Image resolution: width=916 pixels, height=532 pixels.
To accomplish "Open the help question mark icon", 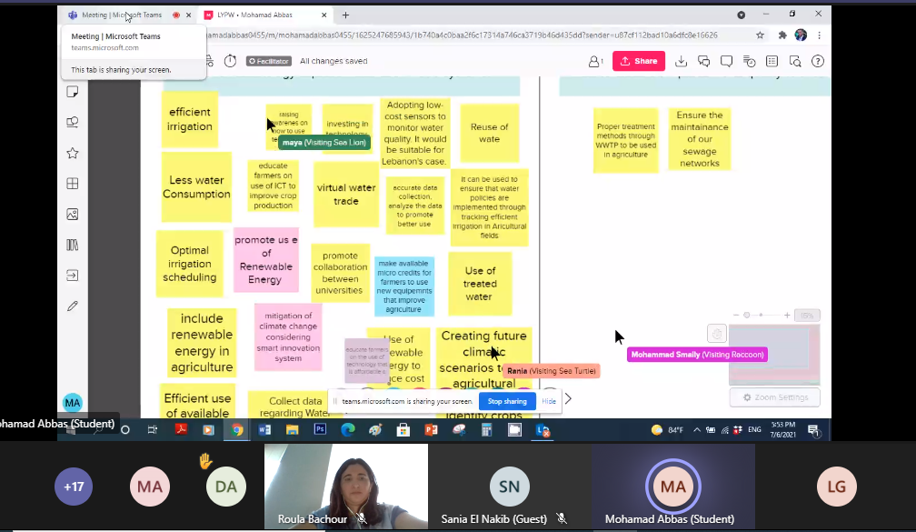I will (818, 61).
